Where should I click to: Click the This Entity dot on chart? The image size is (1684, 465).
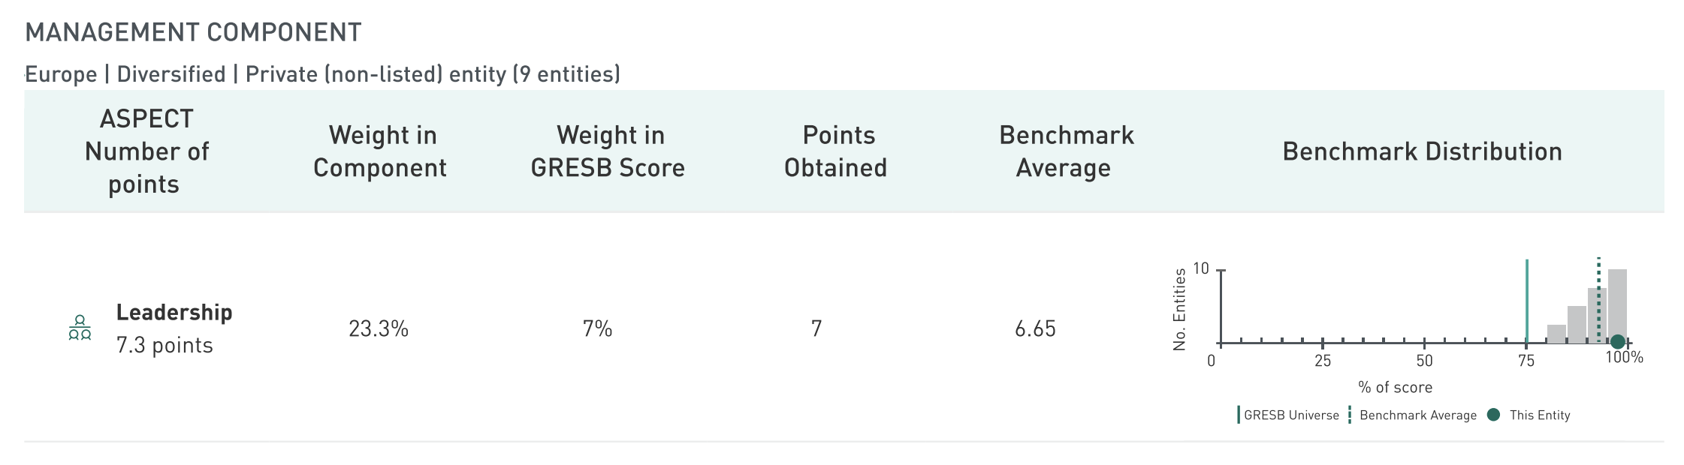click(1617, 342)
